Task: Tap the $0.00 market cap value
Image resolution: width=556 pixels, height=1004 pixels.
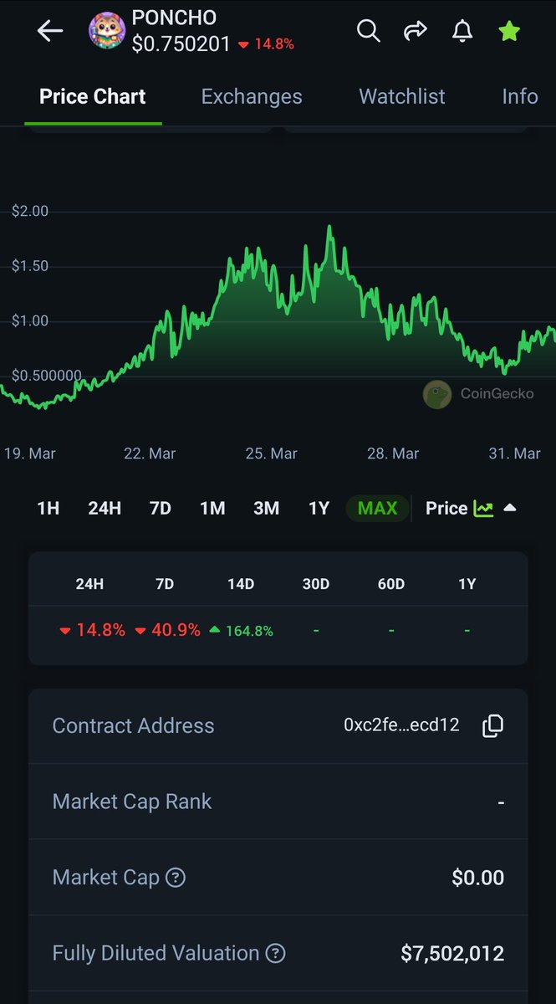Action: coord(478,878)
